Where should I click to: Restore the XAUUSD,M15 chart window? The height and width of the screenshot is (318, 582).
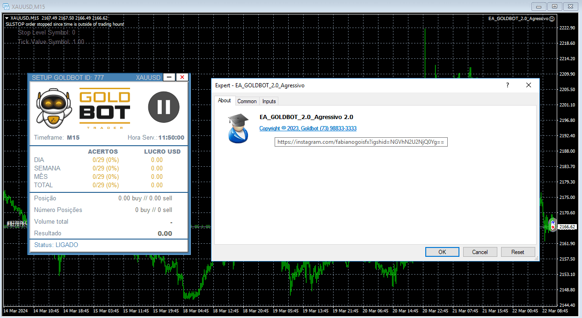click(x=554, y=6)
